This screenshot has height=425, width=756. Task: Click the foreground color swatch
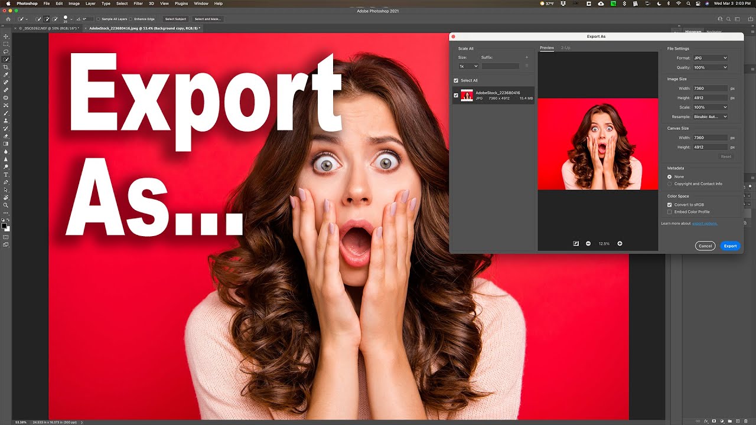5,225
